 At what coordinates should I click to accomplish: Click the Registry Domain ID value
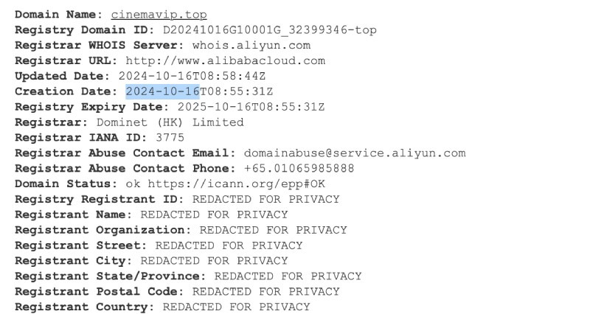tap(264, 29)
